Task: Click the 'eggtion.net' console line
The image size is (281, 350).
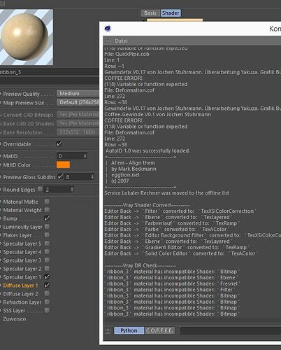Action: pyautogui.click(x=125, y=175)
